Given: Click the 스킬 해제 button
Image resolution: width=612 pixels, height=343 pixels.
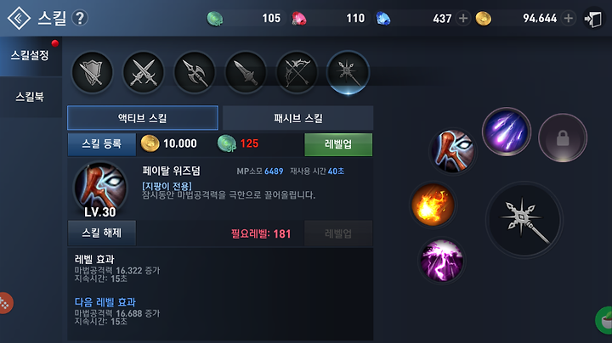Looking at the screenshot, I should (x=102, y=233).
